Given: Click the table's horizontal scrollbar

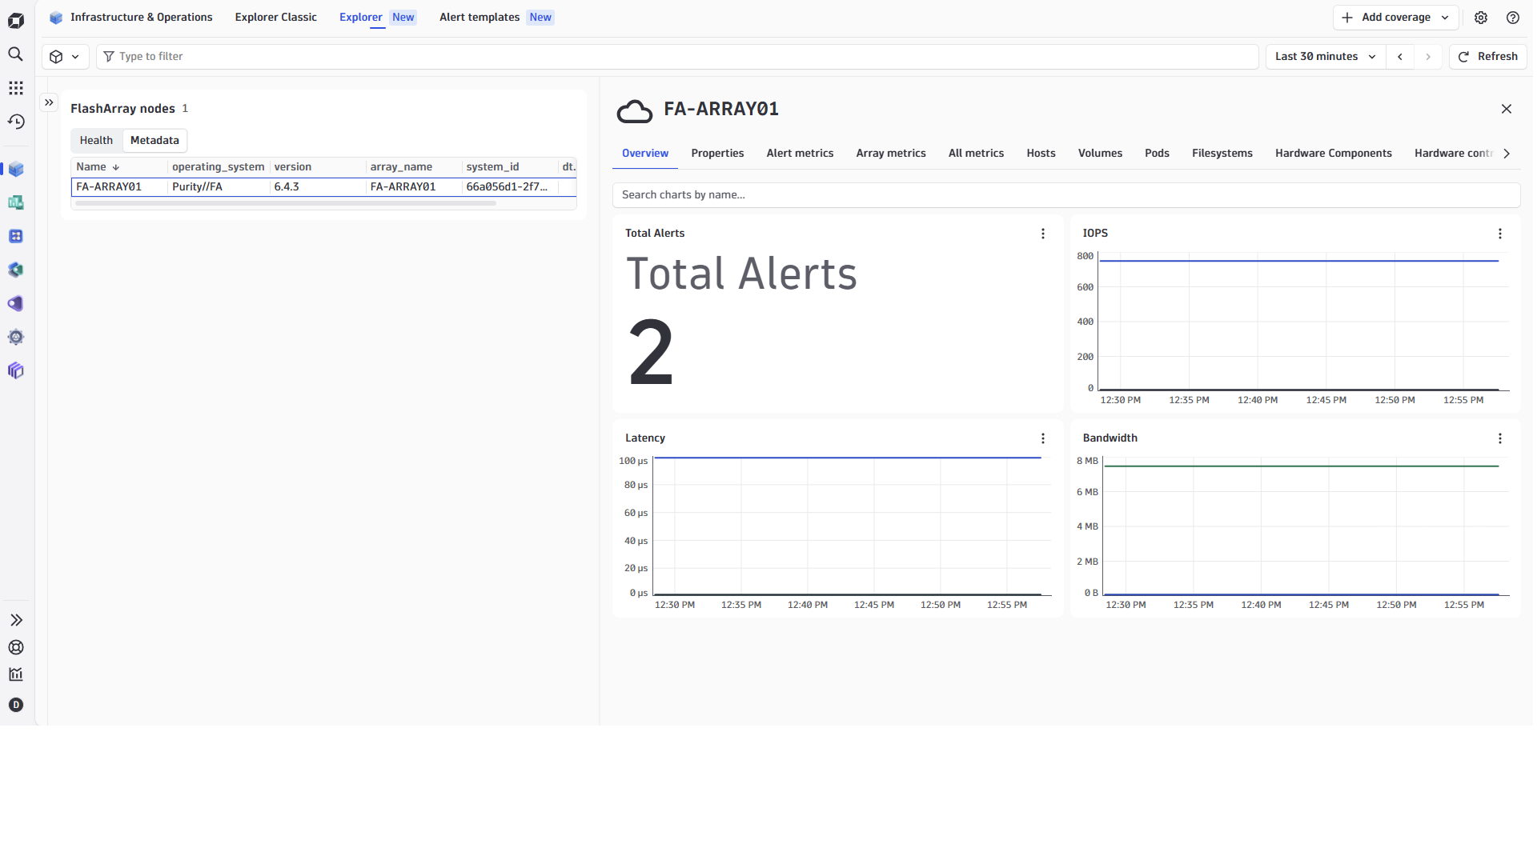Looking at the screenshot, I should click(285, 203).
